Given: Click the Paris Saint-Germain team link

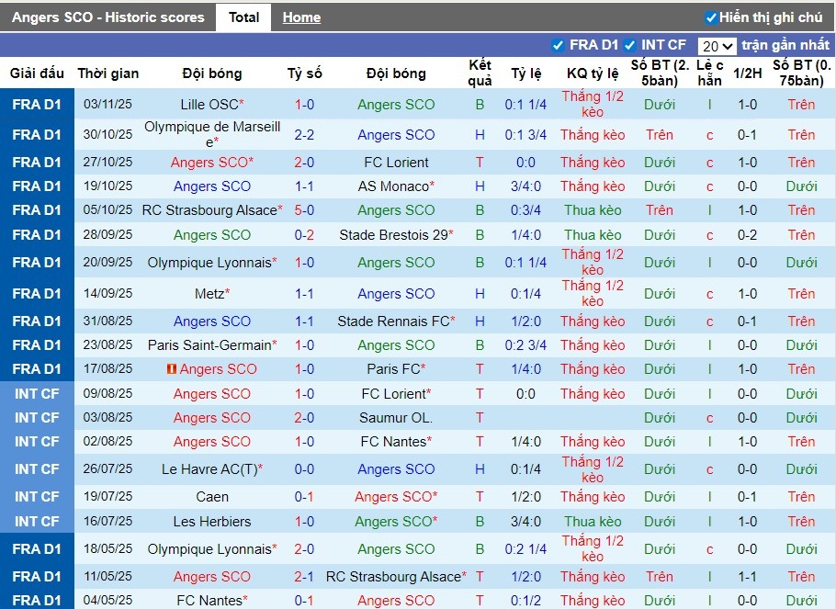Looking at the screenshot, I should [209, 345].
